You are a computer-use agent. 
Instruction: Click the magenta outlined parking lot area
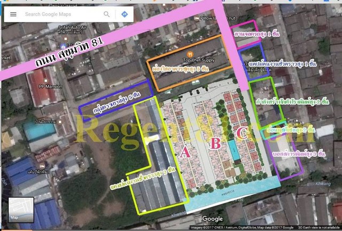(x=246, y=33)
